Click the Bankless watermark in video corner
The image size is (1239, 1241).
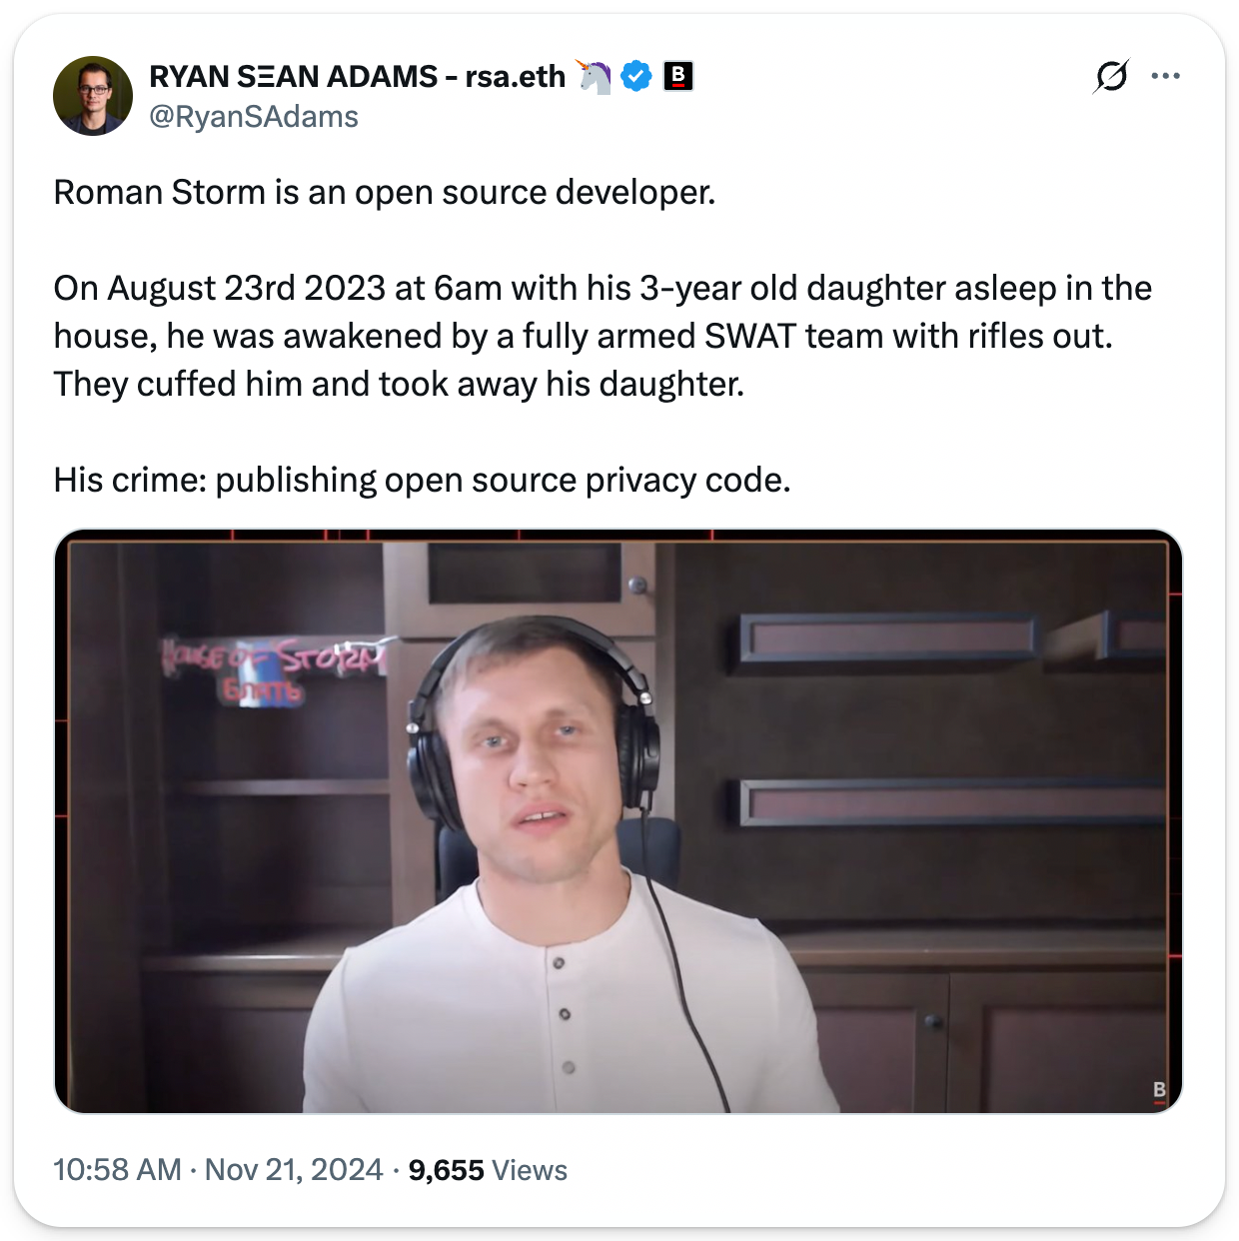[1159, 1090]
